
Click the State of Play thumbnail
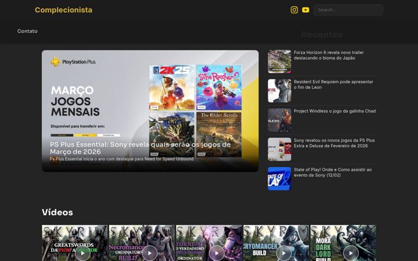[x=279, y=179]
